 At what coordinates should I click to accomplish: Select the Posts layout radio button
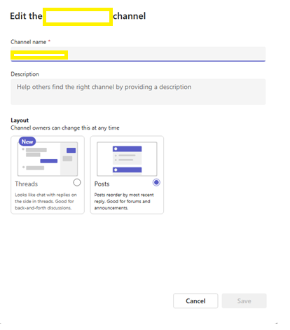point(156,182)
